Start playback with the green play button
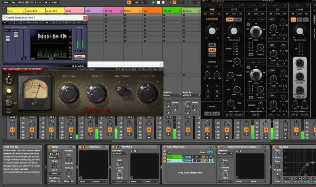316x187 pixels. (153, 3)
